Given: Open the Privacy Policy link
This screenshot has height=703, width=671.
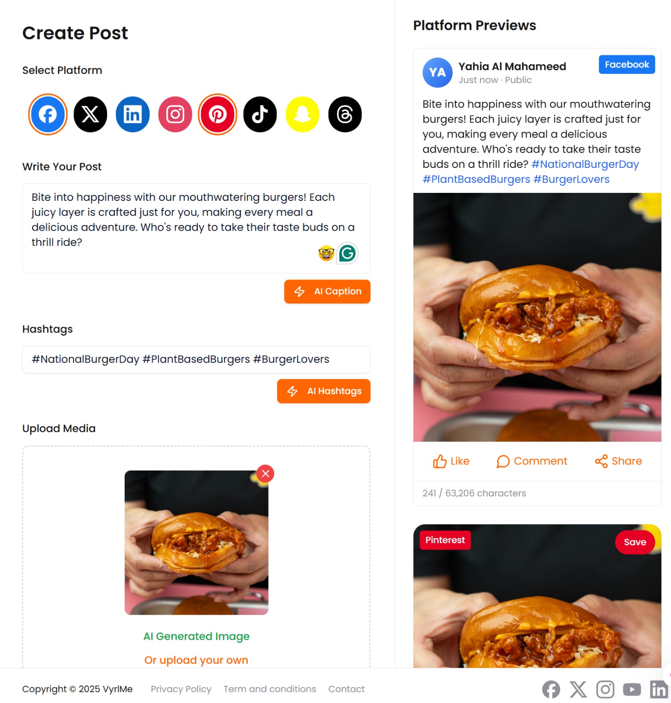Looking at the screenshot, I should pos(181,689).
